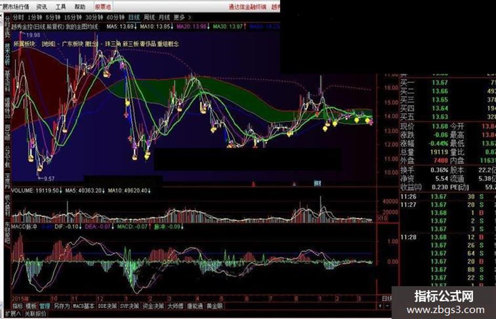496x319 pixels.
Task: Click the plus zoom icon below chart
Action: [x=380, y=306]
